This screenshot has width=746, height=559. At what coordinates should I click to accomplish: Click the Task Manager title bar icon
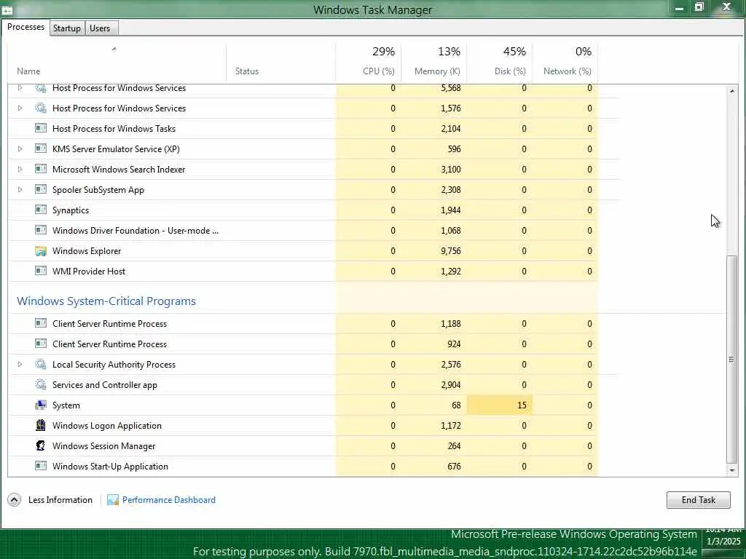point(7,9)
